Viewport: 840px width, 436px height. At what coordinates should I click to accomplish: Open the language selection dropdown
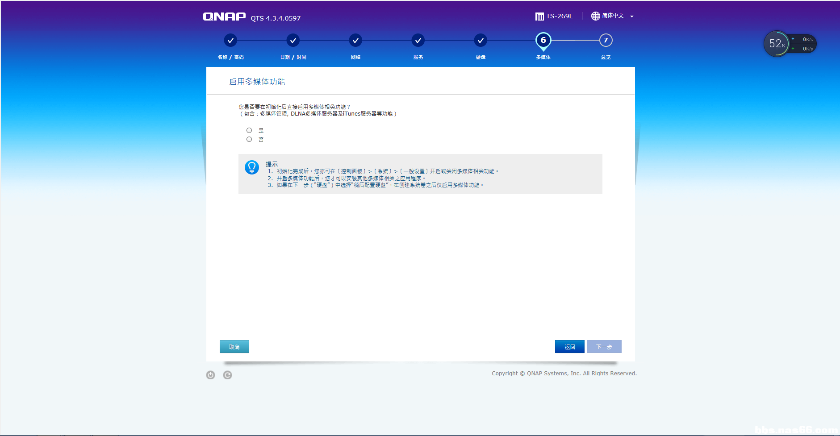631,16
